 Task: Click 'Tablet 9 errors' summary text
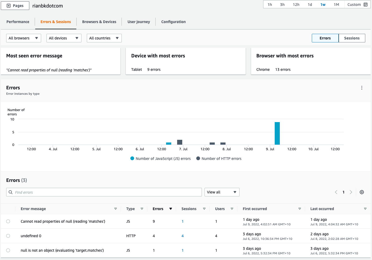(x=146, y=69)
